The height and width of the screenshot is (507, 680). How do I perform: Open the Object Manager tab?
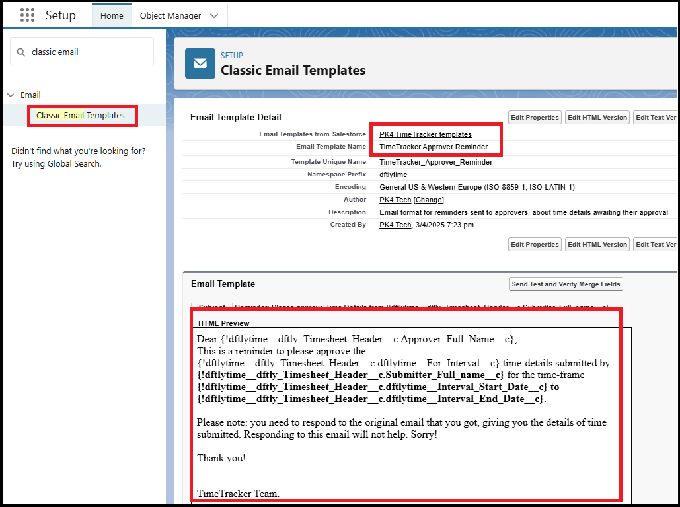click(170, 16)
